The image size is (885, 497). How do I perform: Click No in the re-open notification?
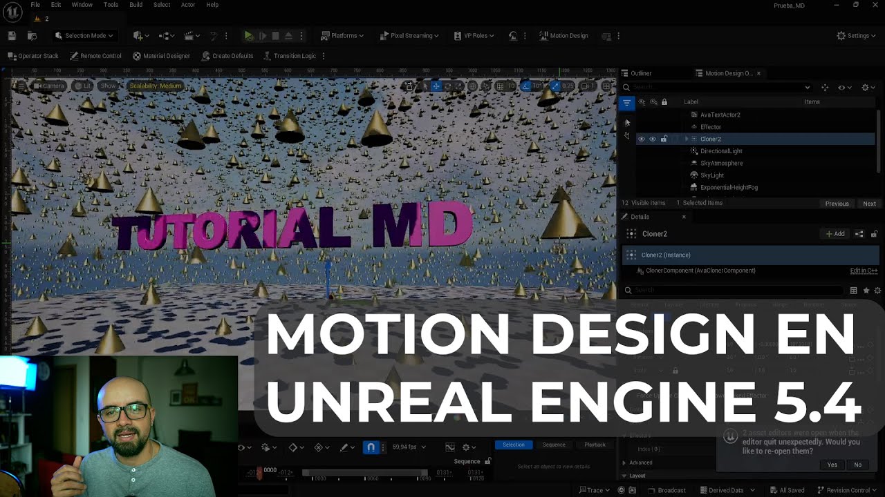pos(857,465)
